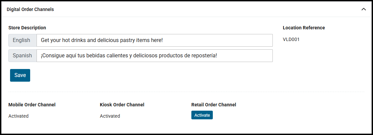The image size is (373, 135).
Task: Click the Digital Order Channels header title
Action: pyautogui.click(x=30, y=9)
